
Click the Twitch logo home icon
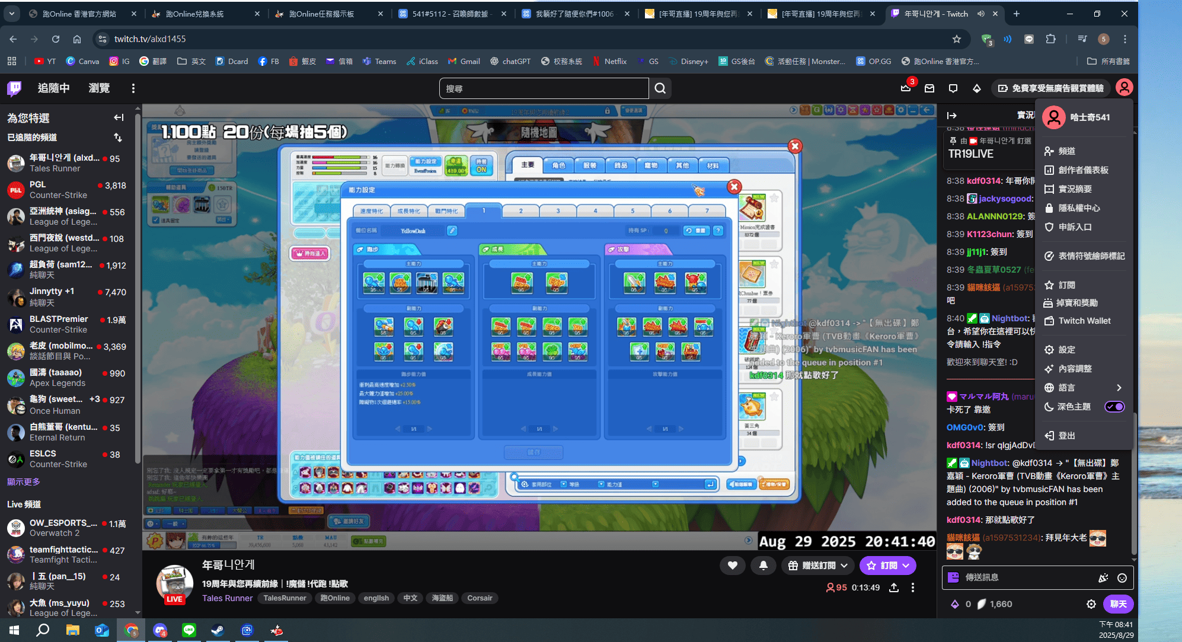tap(14, 88)
